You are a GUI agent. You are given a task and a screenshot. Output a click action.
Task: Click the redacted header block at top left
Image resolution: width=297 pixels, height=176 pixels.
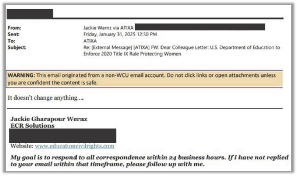[30, 14]
